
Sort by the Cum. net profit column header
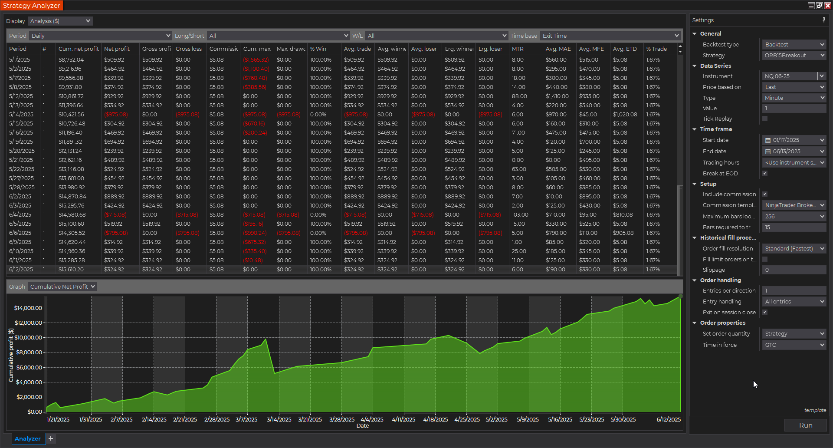79,49
